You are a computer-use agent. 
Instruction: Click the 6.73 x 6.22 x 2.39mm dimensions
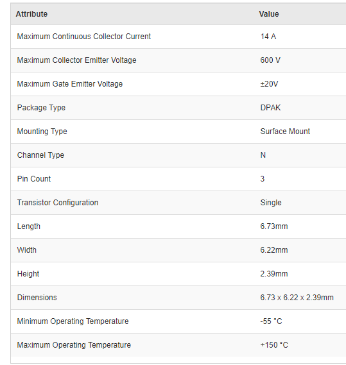(297, 298)
